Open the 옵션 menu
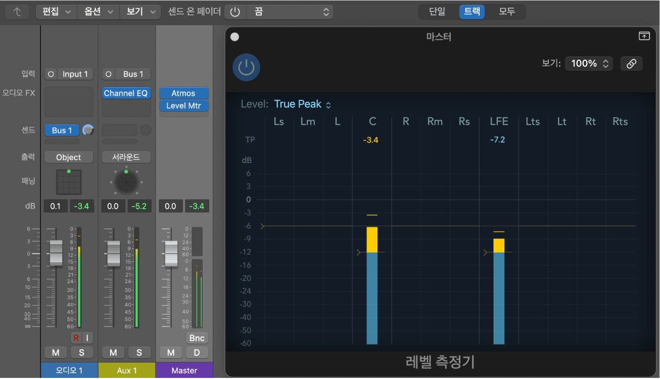This screenshot has width=660, height=379. [98, 12]
